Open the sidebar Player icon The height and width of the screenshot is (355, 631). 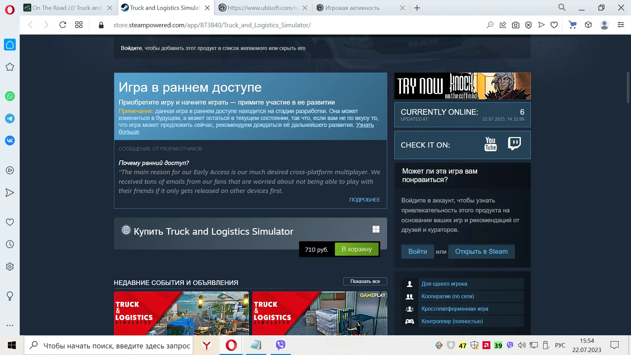pyautogui.click(x=10, y=170)
